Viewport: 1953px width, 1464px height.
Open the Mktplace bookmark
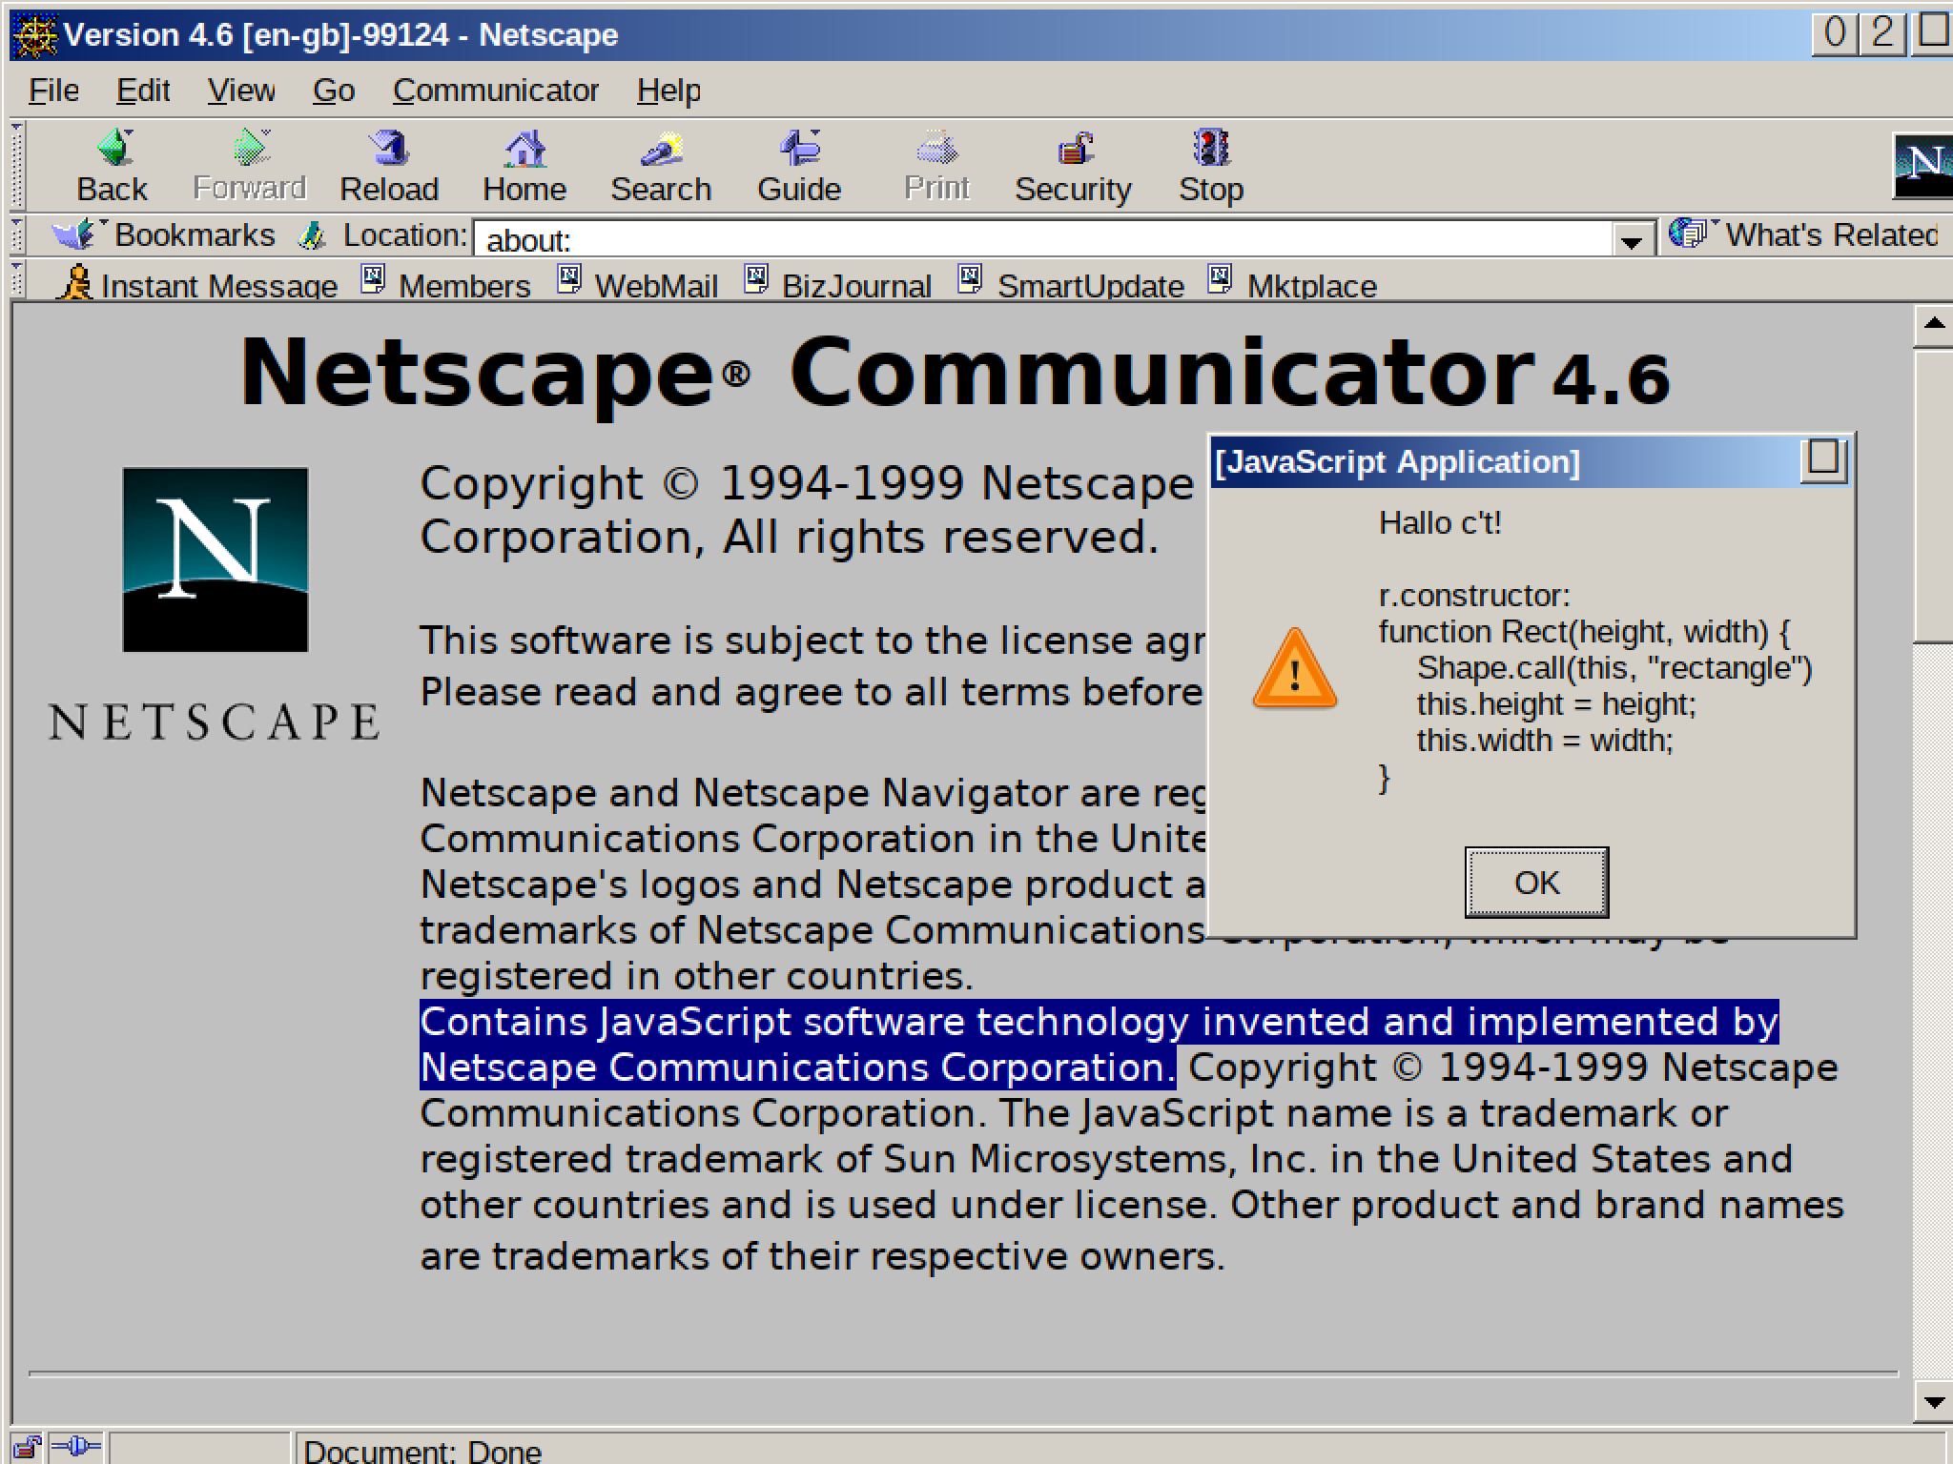(x=1292, y=284)
